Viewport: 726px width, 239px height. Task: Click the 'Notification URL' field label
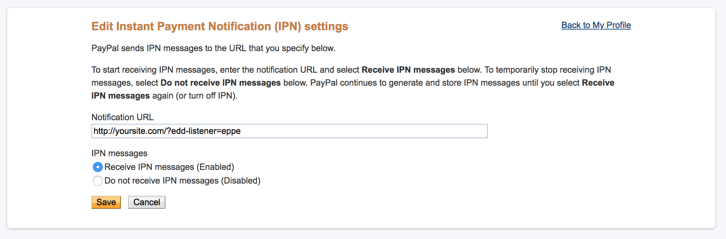[122, 117]
